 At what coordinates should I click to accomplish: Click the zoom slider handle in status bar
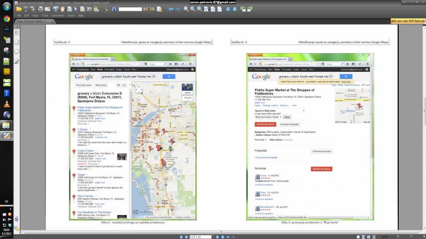tap(411, 237)
